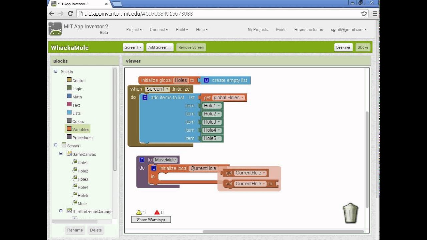Click the Variables blocks category icon
427x240 pixels.
[x=69, y=129]
